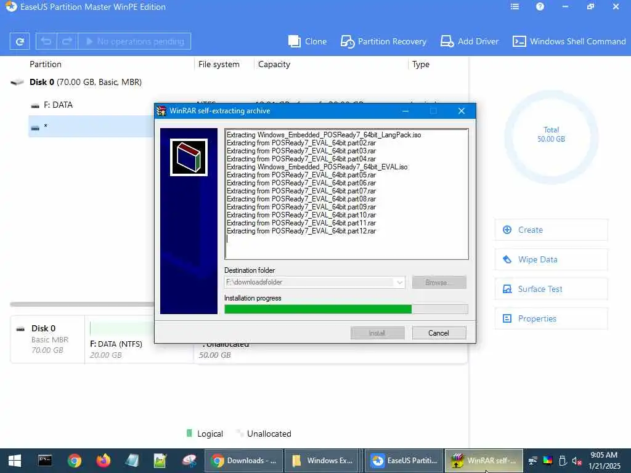Image resolution: width=631 pixels, height=473 pixels.
Task: Open the Destination folder dropdown arrow
Action: [x=399, y=282]
